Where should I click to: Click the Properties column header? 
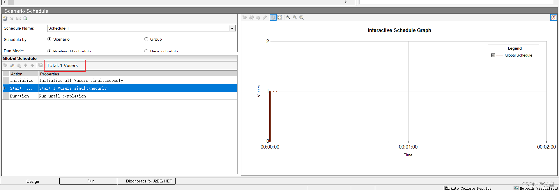(x=138, y=74)
